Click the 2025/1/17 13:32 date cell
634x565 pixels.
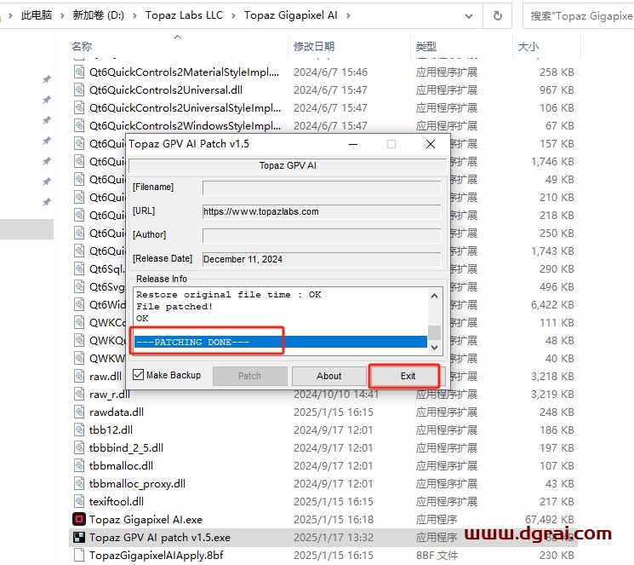pyautogui.click(x=334, y=537)
